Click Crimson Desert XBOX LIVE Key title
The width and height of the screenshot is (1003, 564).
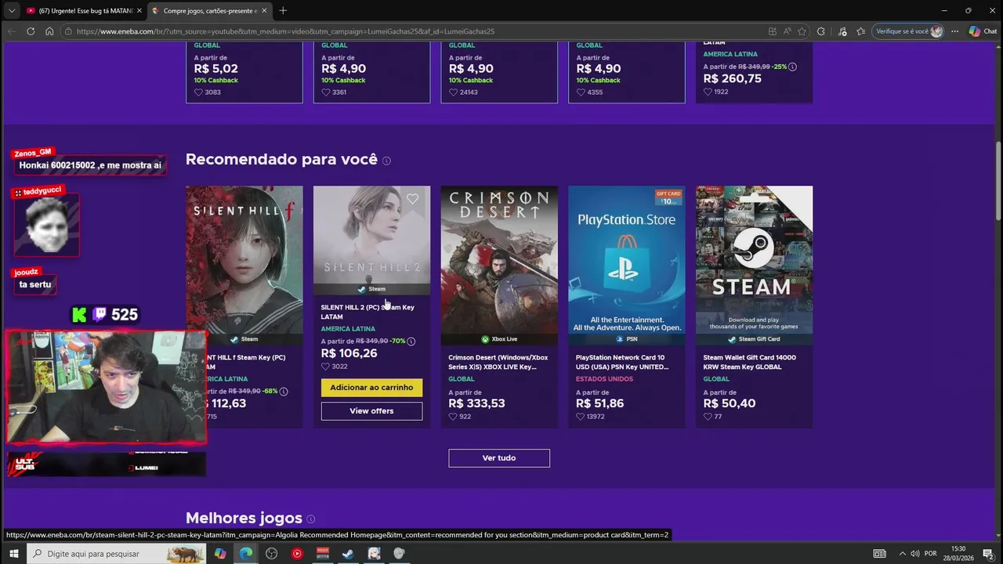[x=498, y=362]
